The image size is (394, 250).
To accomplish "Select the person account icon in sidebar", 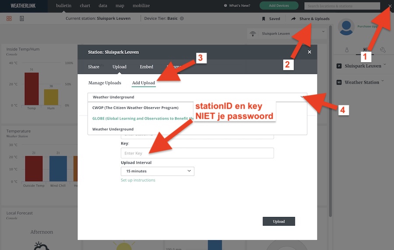I will pyautogui.click(x=346, y=50).
